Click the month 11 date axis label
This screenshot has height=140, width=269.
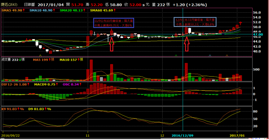[87, 136]
